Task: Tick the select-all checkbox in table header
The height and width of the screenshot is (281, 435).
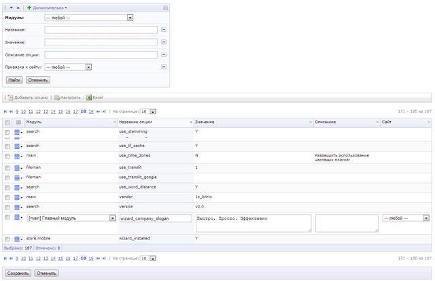Action: [7, 122]
